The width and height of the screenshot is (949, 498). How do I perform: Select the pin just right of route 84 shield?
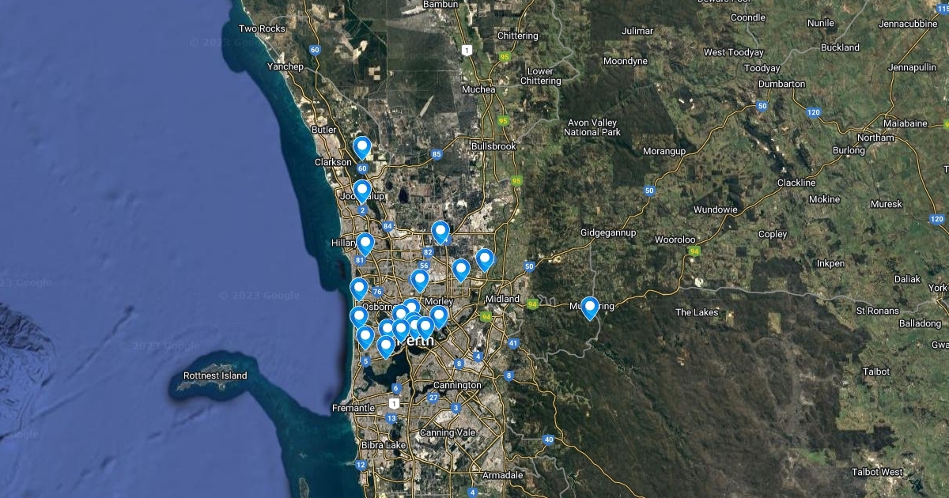pyautogui.click(x=440, y=232)
